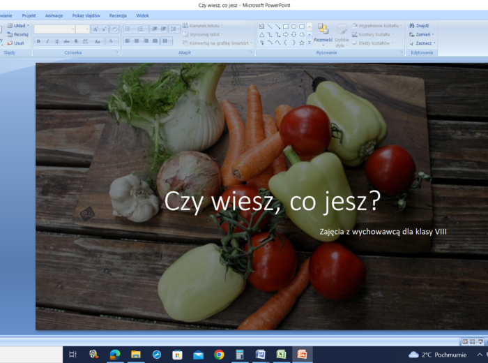488x363 pixels.
Task: Click the Resetuj slide button
Action: (17, 34)
